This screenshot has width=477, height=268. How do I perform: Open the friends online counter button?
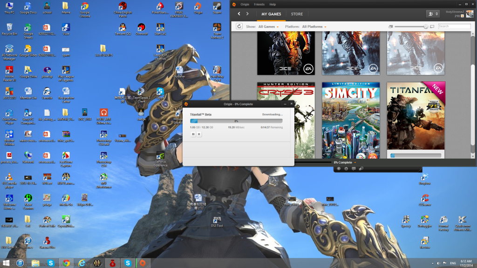432,14
